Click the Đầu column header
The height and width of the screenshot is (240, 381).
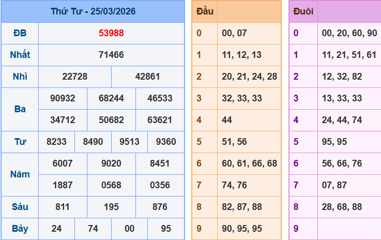pos(205,11)
